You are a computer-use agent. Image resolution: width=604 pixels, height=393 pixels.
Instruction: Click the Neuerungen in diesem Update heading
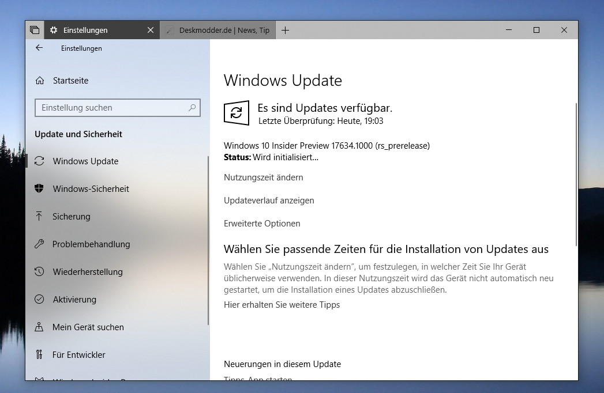282,364
